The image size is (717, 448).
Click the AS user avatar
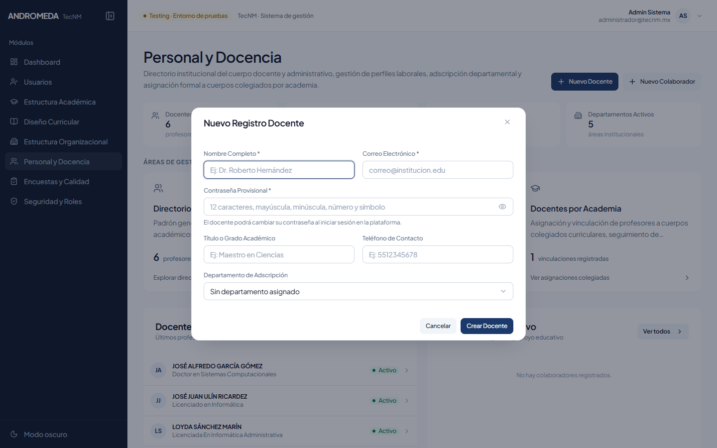(x=683, y=16)
